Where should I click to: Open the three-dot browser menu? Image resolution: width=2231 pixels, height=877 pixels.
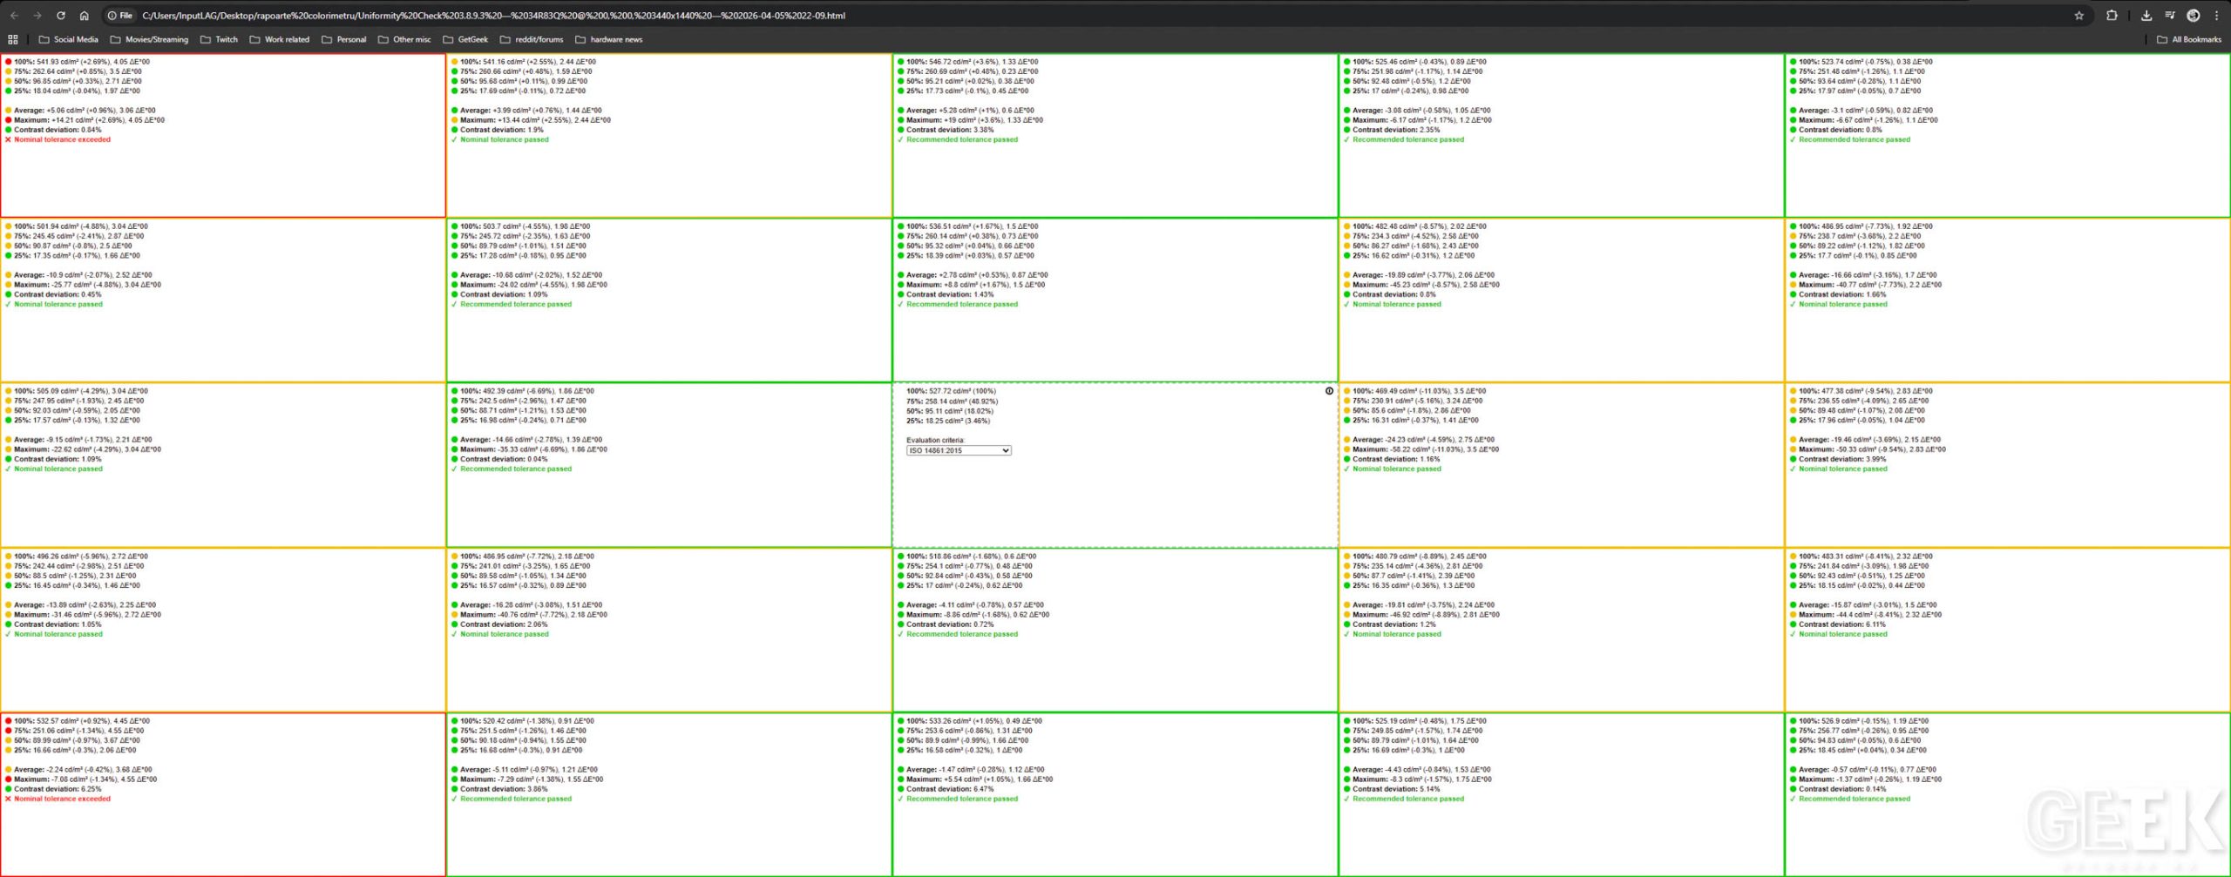pos(2217,16)
